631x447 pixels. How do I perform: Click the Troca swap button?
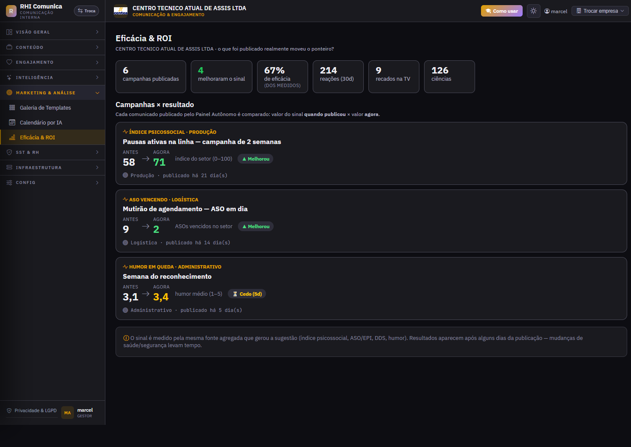tap(86, 11)
